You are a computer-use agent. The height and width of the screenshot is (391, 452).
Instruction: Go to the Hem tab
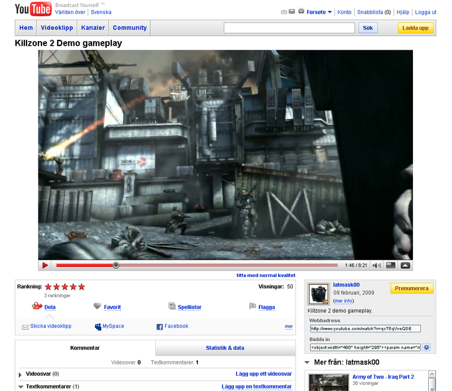pos(26,28)
